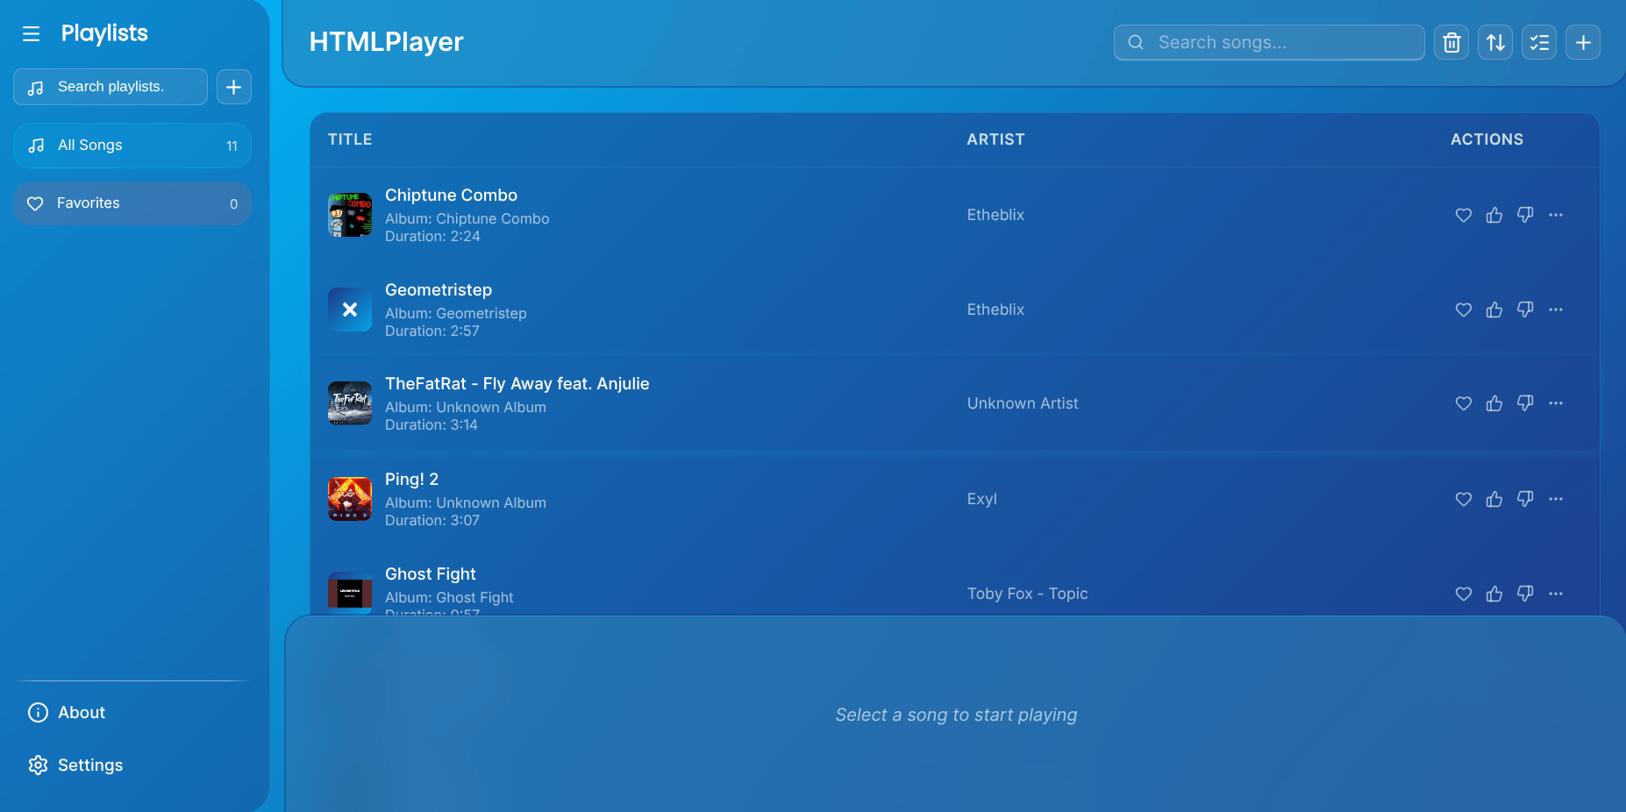Play the song titled Chiptune Combo

point(451,196)
